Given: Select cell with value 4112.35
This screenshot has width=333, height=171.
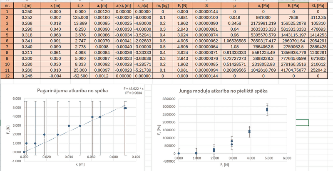Looking at the screenshot, I should (318, 17).
